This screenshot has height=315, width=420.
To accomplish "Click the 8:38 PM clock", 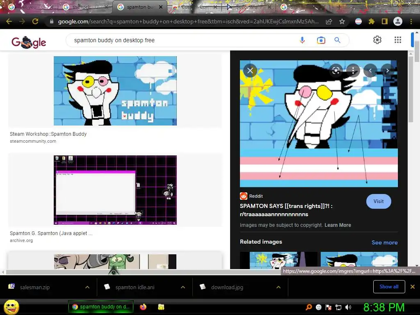I will [x=384, y=307].
